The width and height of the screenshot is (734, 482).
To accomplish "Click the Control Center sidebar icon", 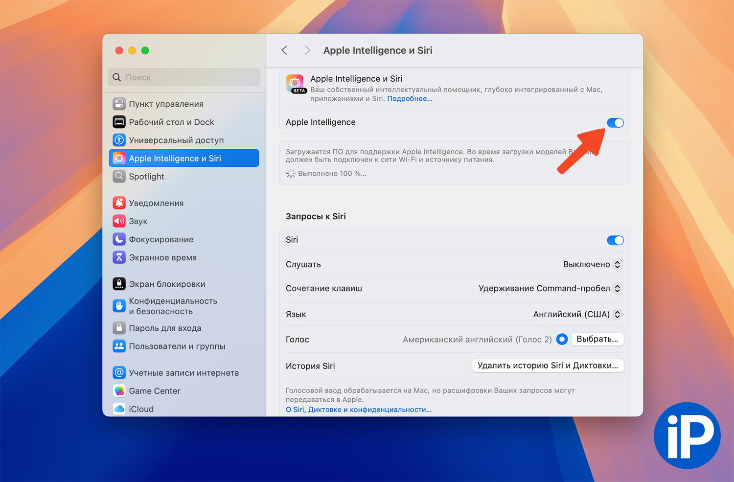I will (x=119, y=104).
